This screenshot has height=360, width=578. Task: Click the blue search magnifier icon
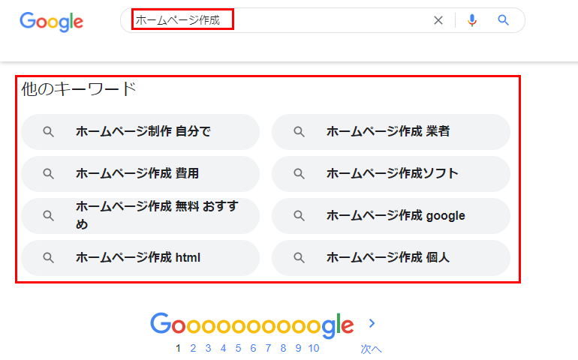pos(504,20)
